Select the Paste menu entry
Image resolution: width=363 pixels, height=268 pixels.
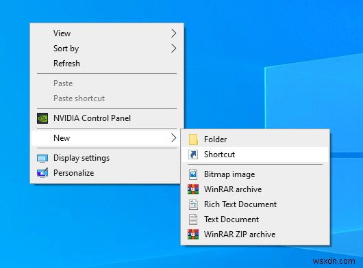point(107,83)
